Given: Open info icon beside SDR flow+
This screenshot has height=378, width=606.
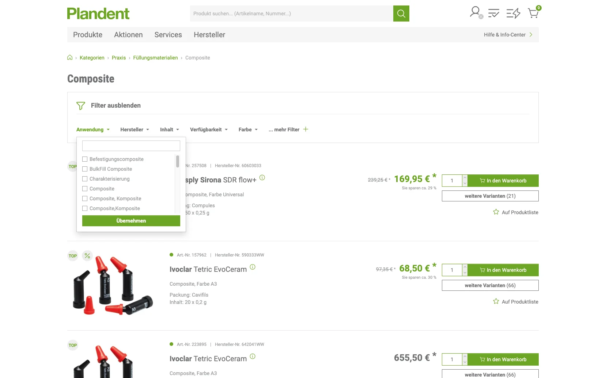Looking at the screenshot, I should click(x=262, y=178).
